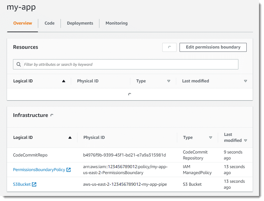This screenshot has width=264, height=201.
Task: Sort the Infrastructure table by the Type column arrow
Action: click(210, 138)
